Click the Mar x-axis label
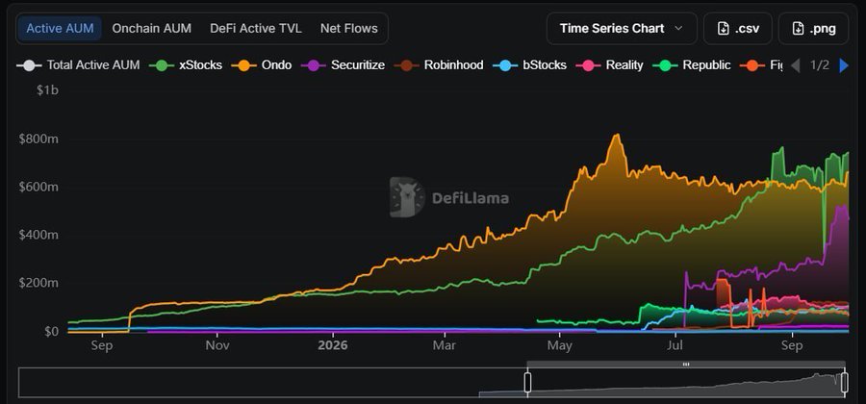Viewport: 866px width, 404px height. point(445,345)
